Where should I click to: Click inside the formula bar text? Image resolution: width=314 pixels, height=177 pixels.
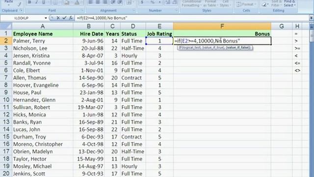click(x=102, y=18)
